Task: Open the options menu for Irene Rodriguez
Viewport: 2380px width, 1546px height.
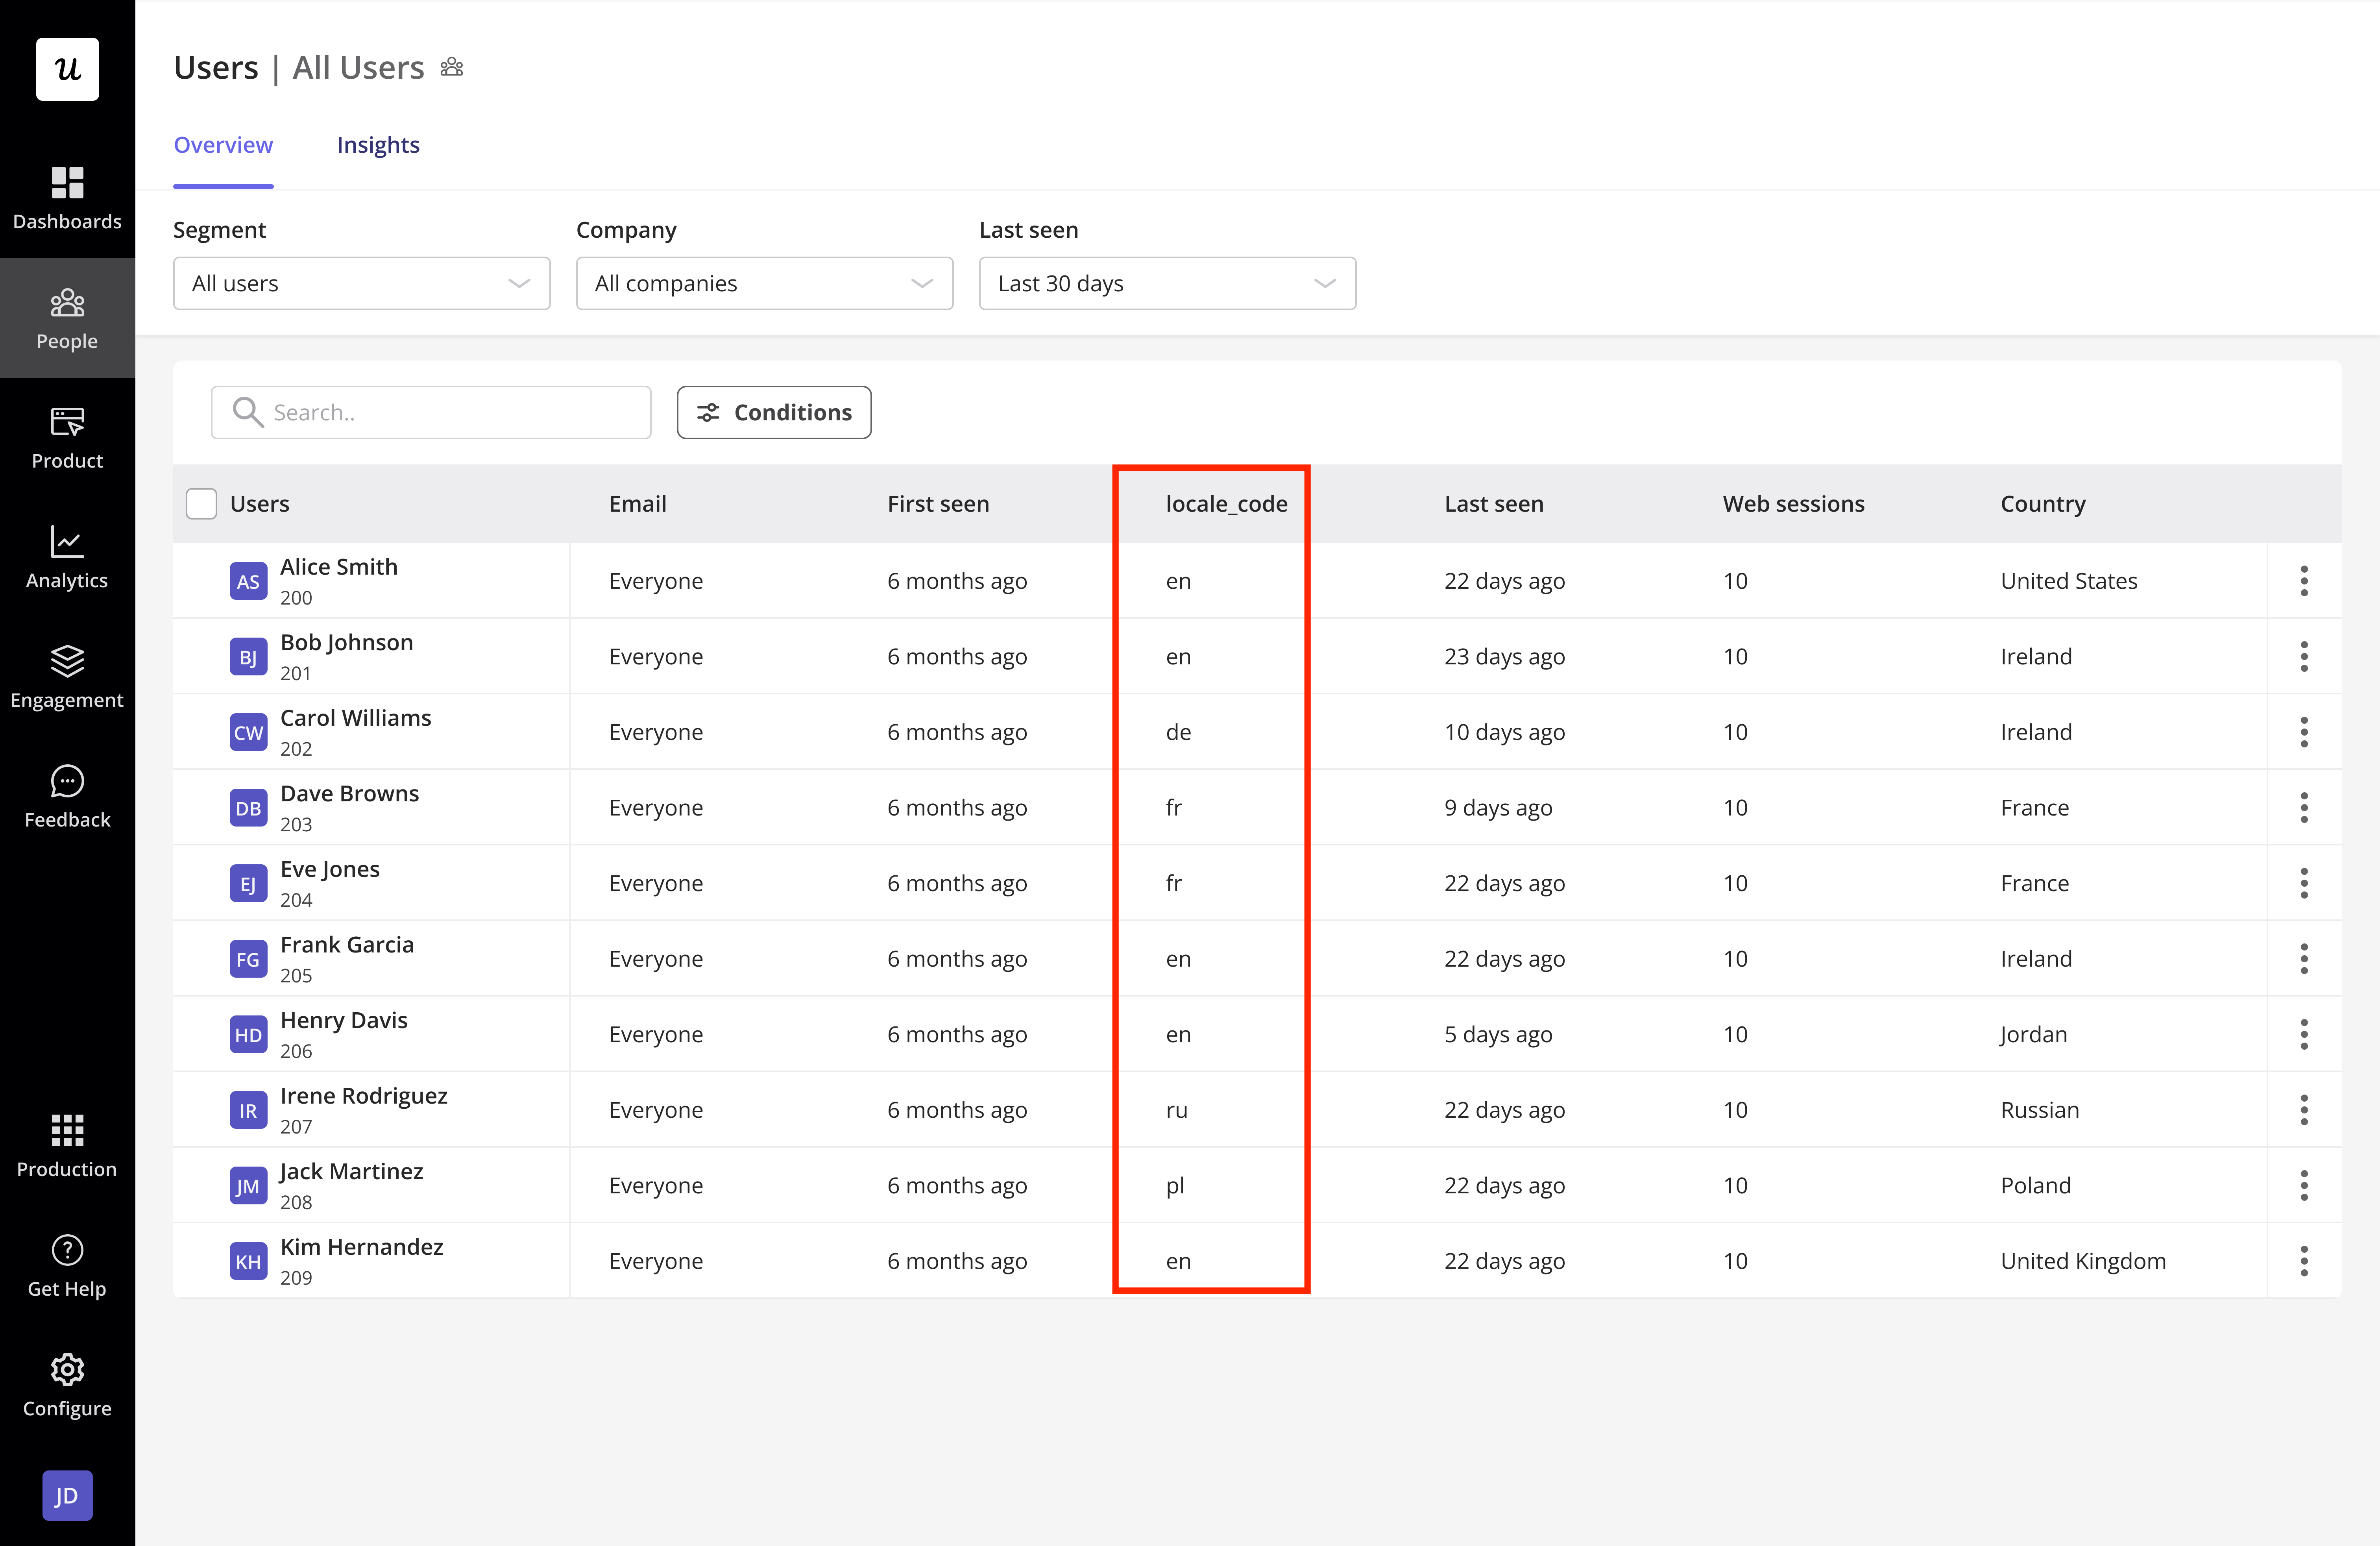Action: 2304,1109
